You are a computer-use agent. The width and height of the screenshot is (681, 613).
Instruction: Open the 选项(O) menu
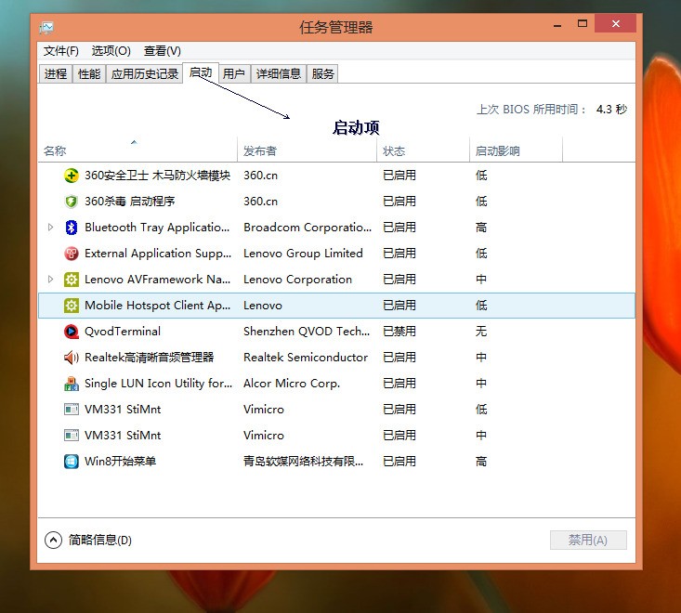[x=111, y=51]
